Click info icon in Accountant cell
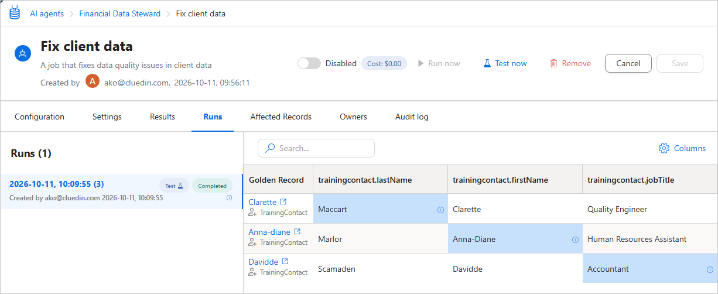The width and height of the screenshot is (718, 294). 710,269
